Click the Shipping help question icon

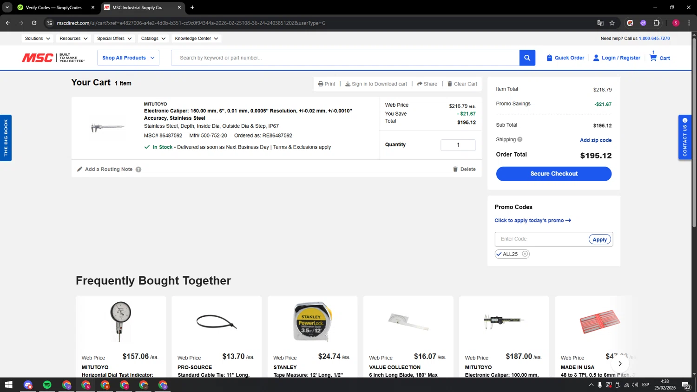(x=520, y=139)
